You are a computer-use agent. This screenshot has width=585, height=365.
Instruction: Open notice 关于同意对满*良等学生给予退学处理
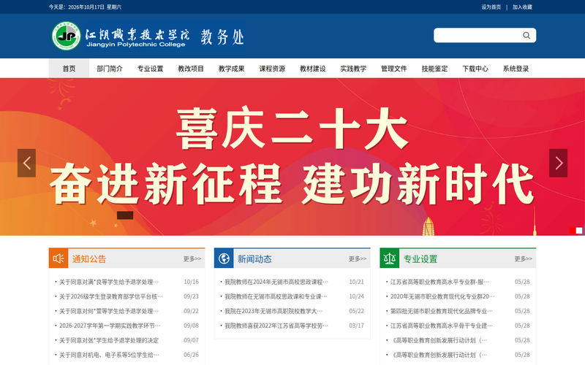[x=108, y=282]
